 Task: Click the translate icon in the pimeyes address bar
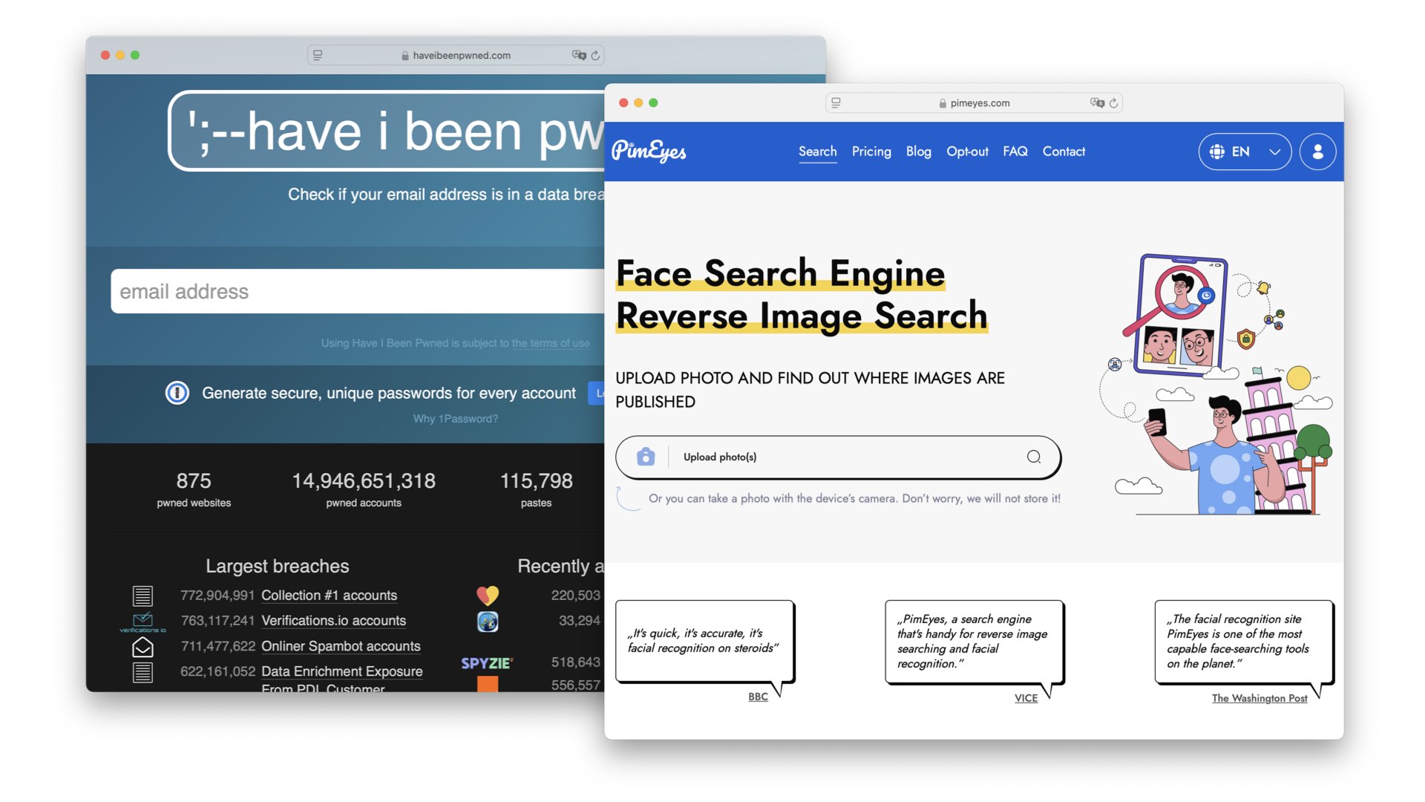click(1097, 102)
